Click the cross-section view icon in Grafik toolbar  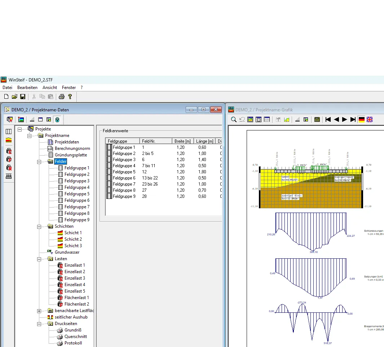(250, 119)
